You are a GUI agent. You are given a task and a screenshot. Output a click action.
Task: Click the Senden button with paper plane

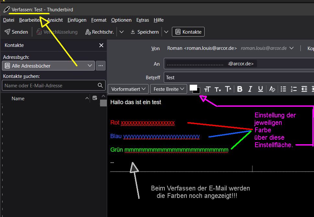point(16,32)
